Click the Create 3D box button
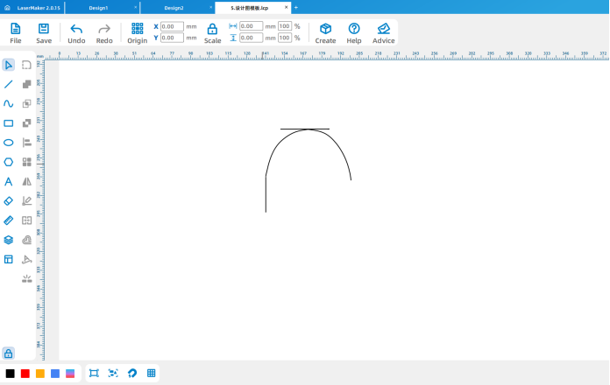This screenshot has width=610, height=385. (x=325, y=32)
